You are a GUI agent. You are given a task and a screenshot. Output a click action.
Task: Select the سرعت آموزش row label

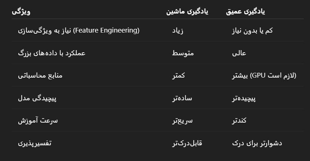tap(38, 120)
